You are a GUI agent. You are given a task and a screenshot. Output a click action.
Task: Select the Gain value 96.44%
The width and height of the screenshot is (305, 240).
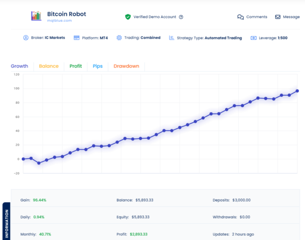pos(40,200)
